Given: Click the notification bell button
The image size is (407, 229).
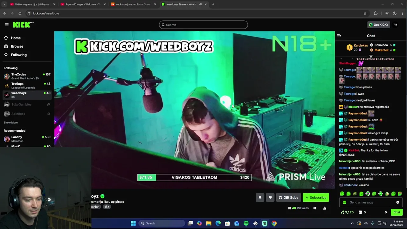Looking at the screenshot, I should [260, 198].
